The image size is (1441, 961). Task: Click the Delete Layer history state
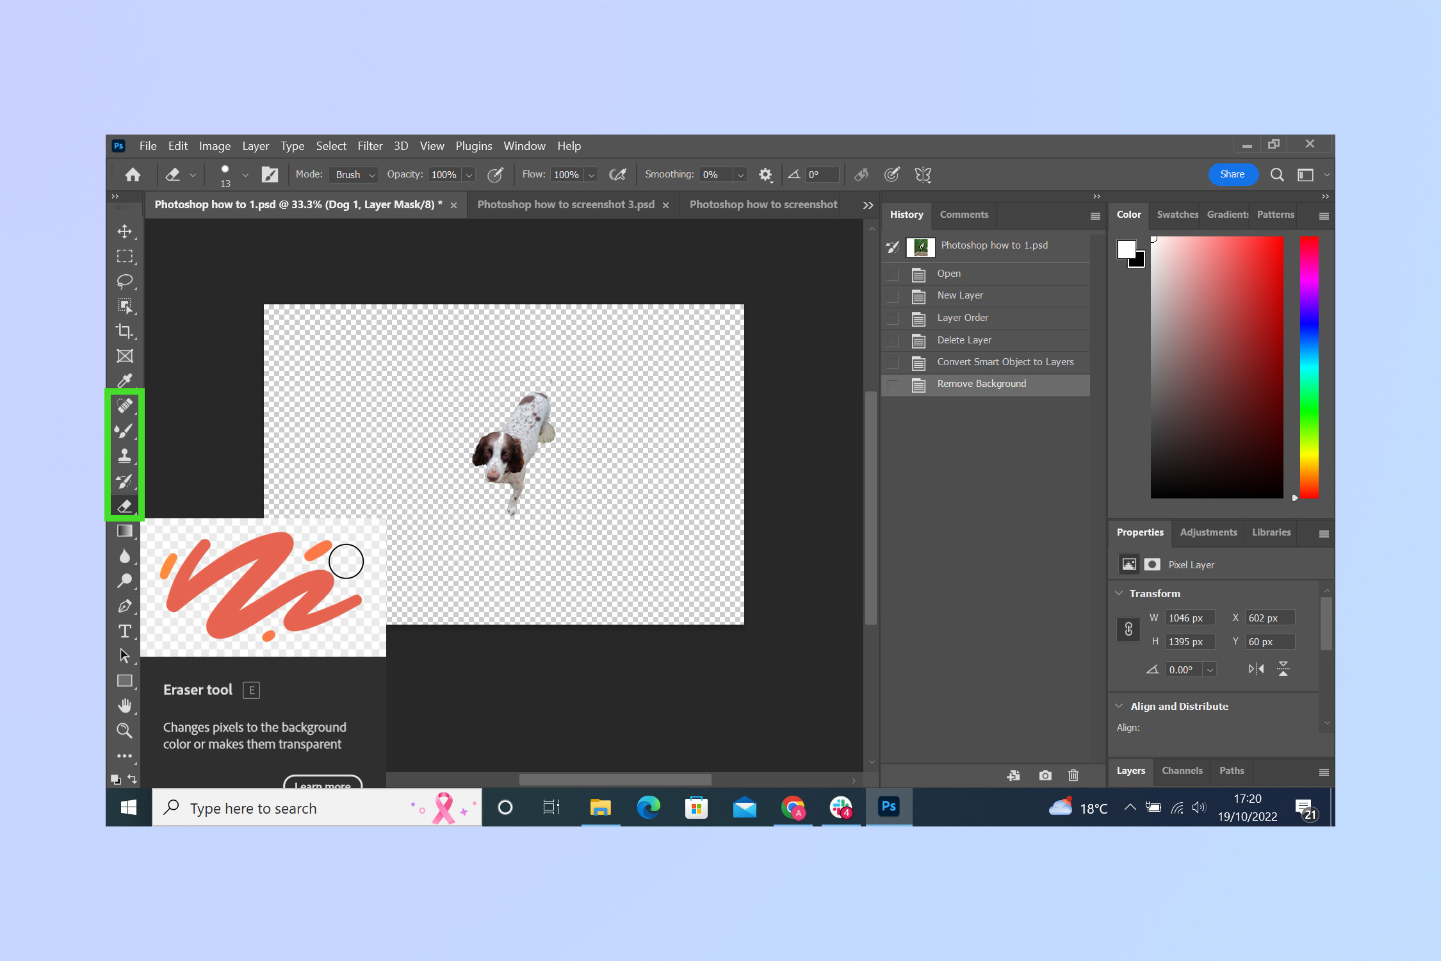964,339
